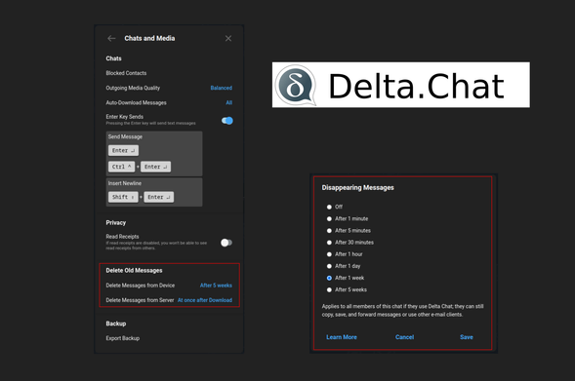
Task: Click the Learn More link
Action: click(x=342, y=337)
